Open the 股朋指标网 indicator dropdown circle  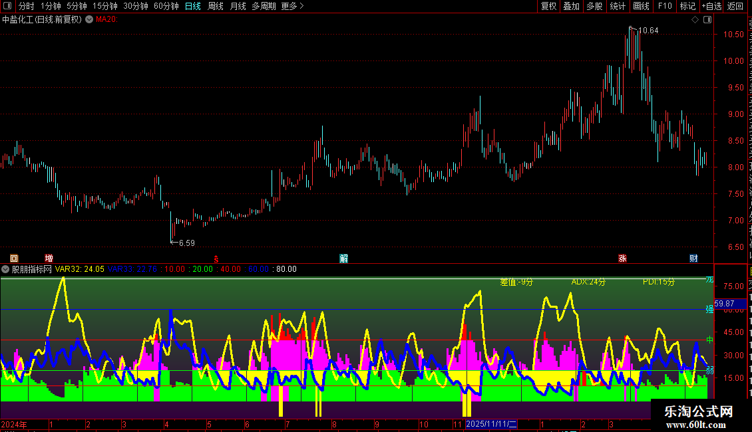pos(5,269)
